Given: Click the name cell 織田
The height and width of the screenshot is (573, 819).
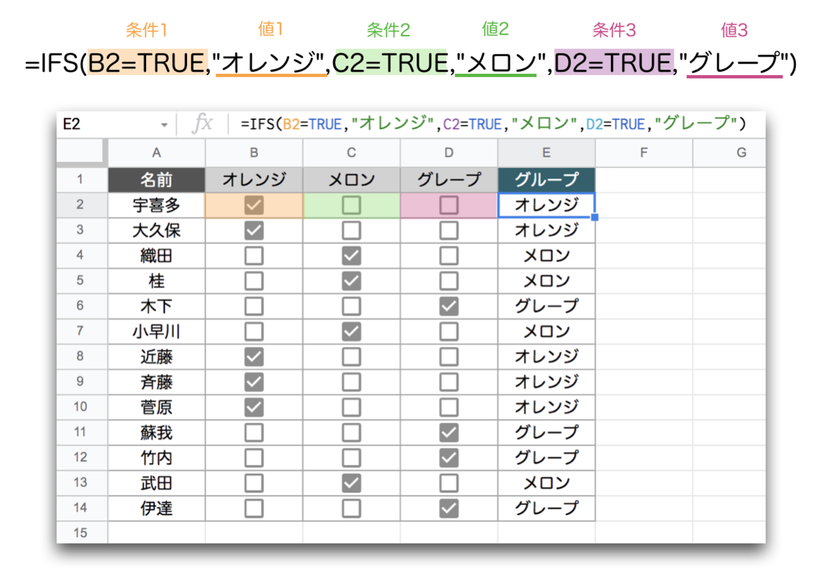Looking at the screenshot, I should [x=156, y=255].
